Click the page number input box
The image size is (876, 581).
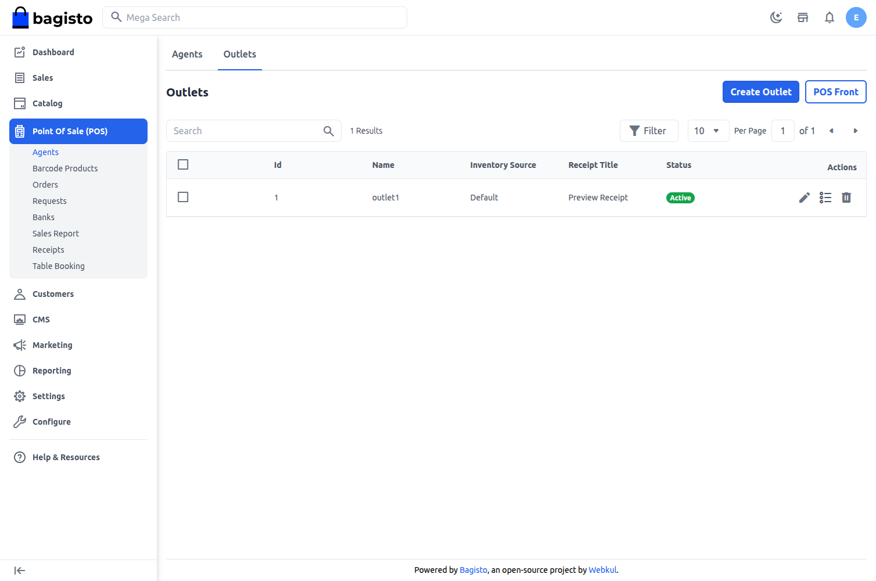pos(783,131)
